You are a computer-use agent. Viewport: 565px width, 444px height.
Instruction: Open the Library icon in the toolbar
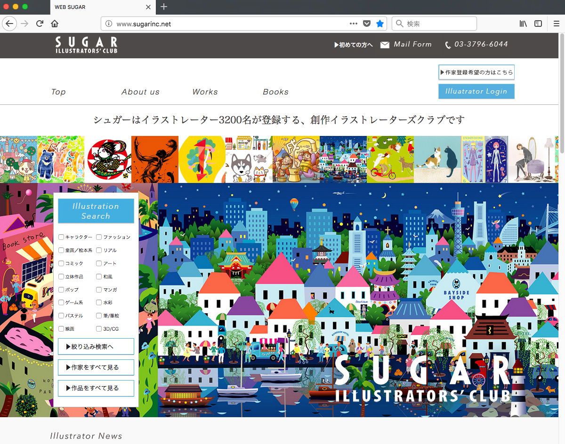(x=523, y=24)
